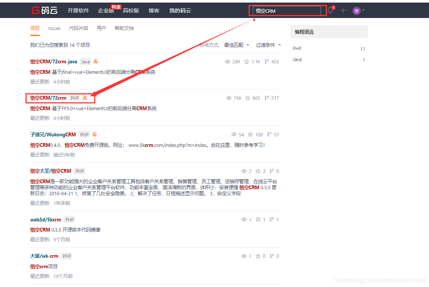Open the 博客 menu item
The height and width of the screenshot is (287, 429).
[154, 10]
